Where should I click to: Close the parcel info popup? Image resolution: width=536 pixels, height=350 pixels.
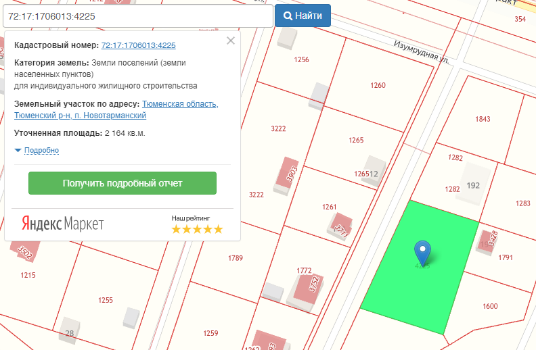click(x=231, y=41)
